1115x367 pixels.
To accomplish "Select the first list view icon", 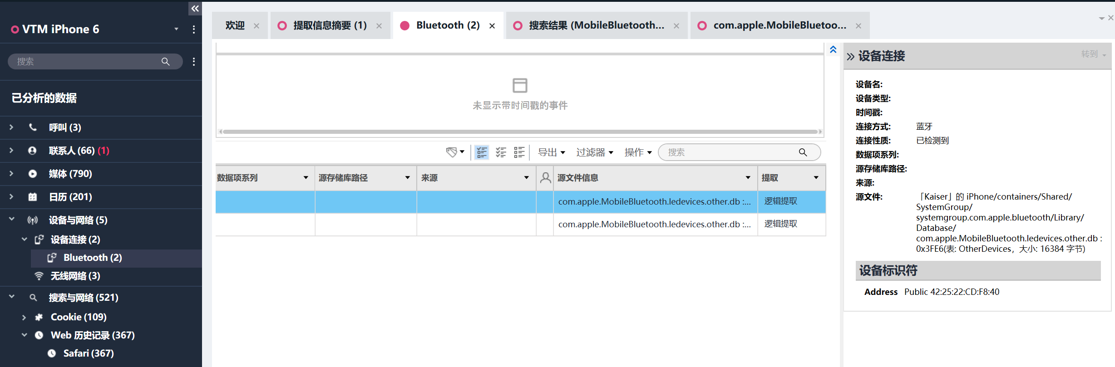I will click(482, 152).
